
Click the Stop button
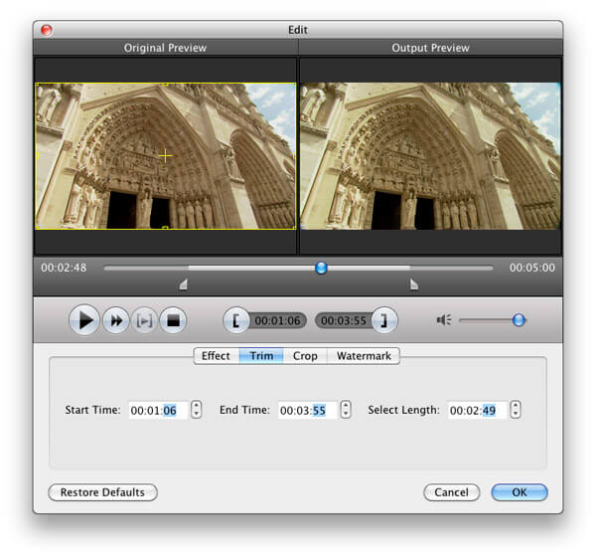point(173,320)
